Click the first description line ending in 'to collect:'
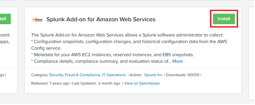Viewport: 255px width, 105px height. pyautogui.click(x=127, y=35)
